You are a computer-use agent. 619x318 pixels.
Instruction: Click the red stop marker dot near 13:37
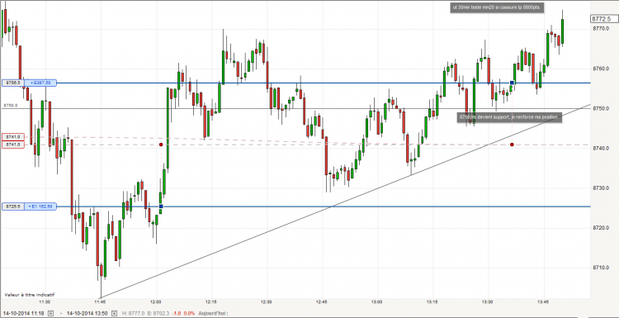point(512,145)
